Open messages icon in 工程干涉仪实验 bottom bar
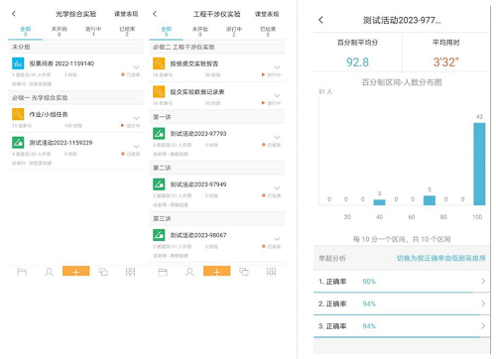496x359 pixels. pos(244,272)
